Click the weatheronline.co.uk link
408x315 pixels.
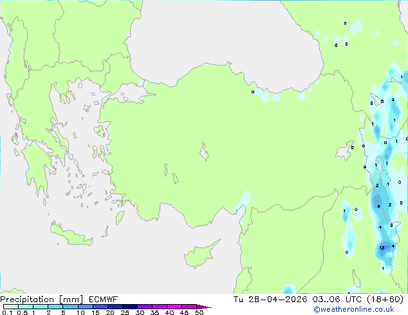(x=353, y=309)
